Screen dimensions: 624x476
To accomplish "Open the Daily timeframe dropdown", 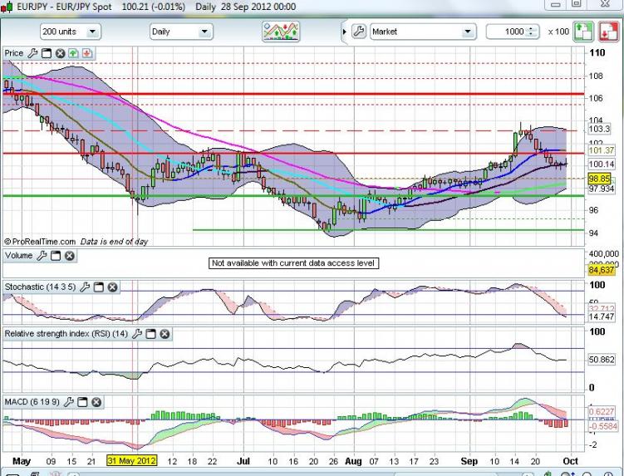I will [x=180, y=32].
